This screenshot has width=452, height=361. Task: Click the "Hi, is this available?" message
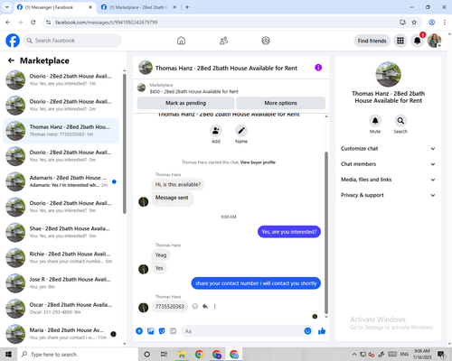178,184
